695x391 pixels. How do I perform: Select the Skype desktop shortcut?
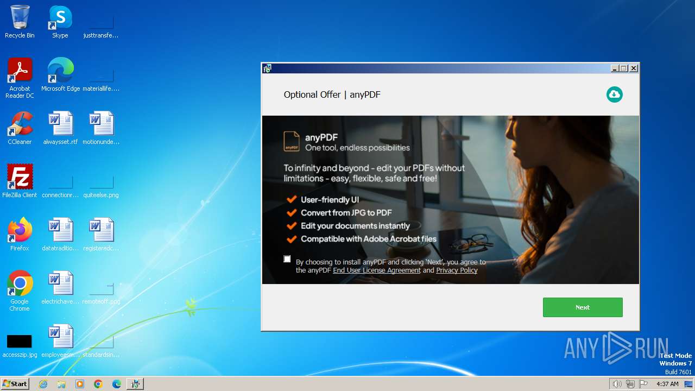(60, 22)
